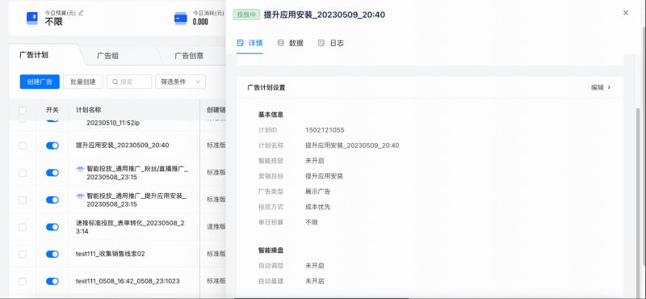Click the 投放中 status badge
Screen dimensions: 646x299
[246, 15]
